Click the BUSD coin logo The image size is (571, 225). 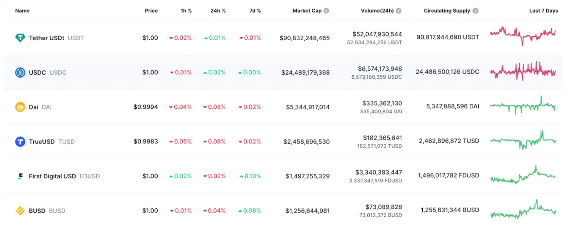(x=20, y=211)
